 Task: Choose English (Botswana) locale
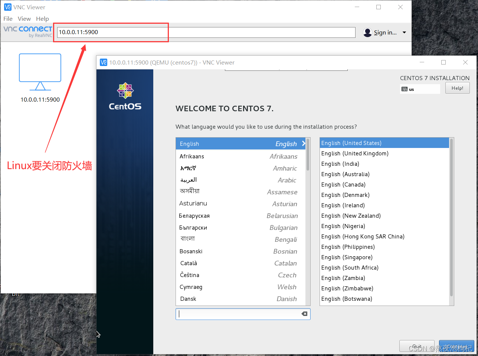(384, 299)
